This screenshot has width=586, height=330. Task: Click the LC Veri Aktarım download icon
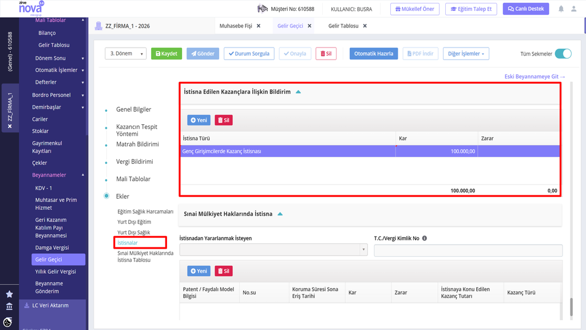(x=26, y=305)
